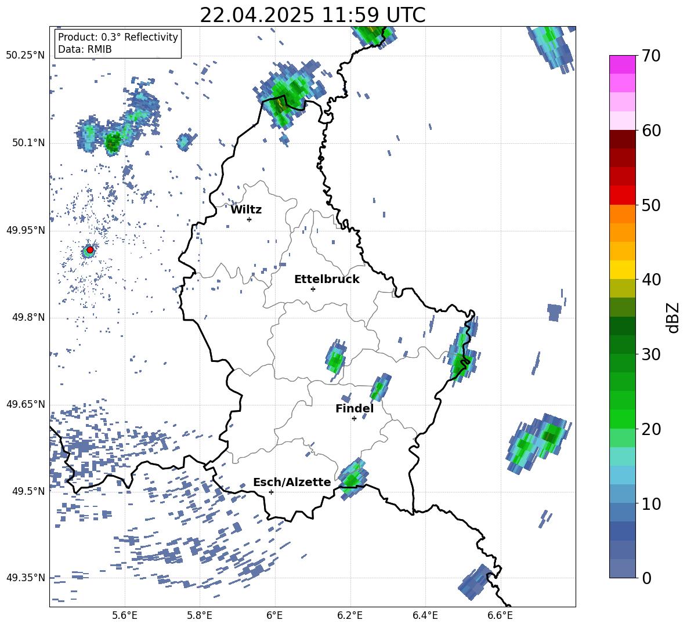Image resolution: width=687 pixels, height=627 pixels.
Task: Click the longitude label 6.2°E
Action: [350, 615]
